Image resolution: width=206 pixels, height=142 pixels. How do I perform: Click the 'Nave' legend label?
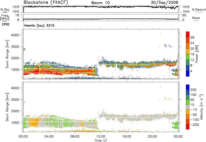pyautogui.click(x=196, y=18)
